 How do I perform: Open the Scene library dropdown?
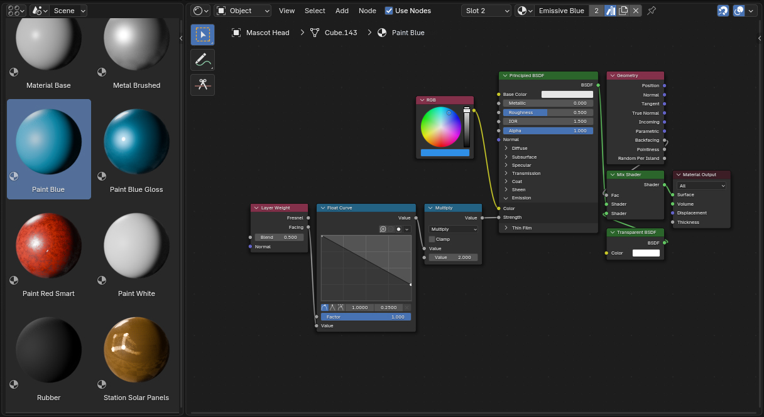click(x=68, y=11)
